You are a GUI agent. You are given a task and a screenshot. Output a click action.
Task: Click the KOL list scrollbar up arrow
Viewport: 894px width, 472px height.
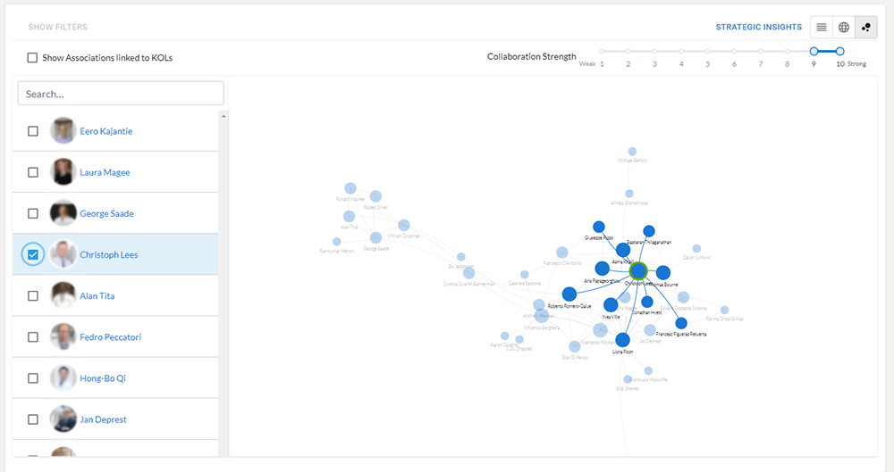point(223,116)
